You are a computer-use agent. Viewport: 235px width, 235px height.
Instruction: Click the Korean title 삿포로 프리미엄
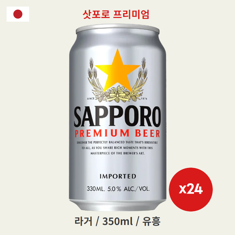[x=116, y=14]
